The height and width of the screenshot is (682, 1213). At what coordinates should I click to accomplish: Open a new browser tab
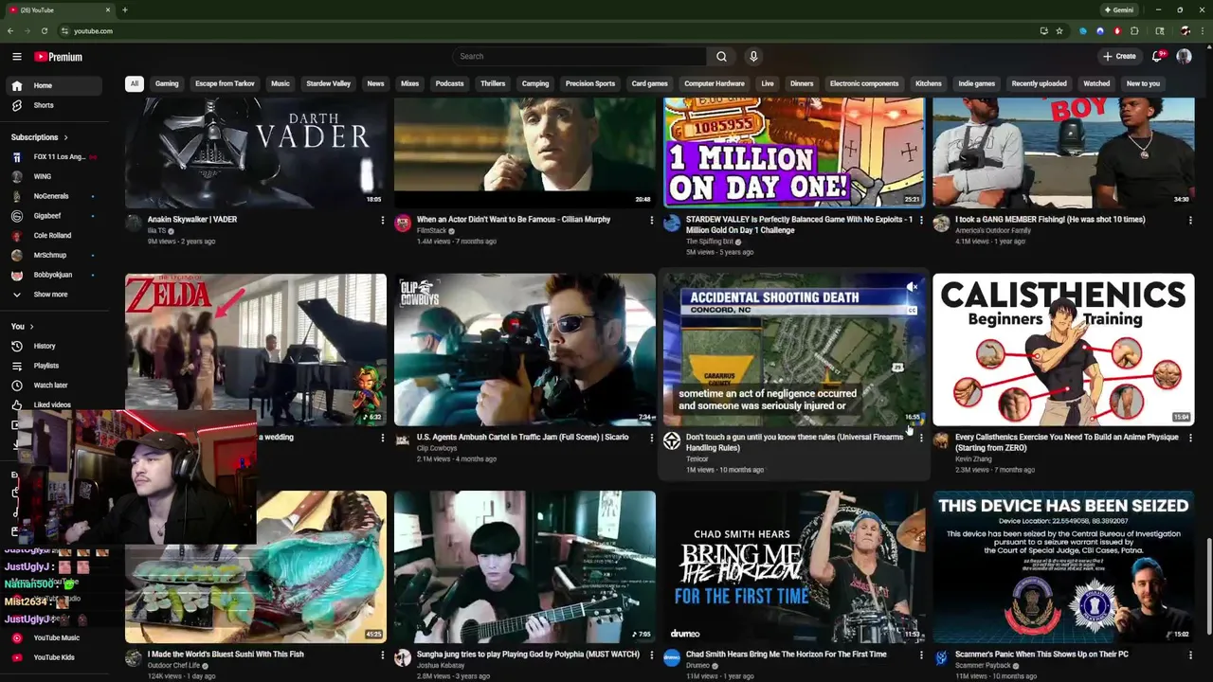click(124, 9)
